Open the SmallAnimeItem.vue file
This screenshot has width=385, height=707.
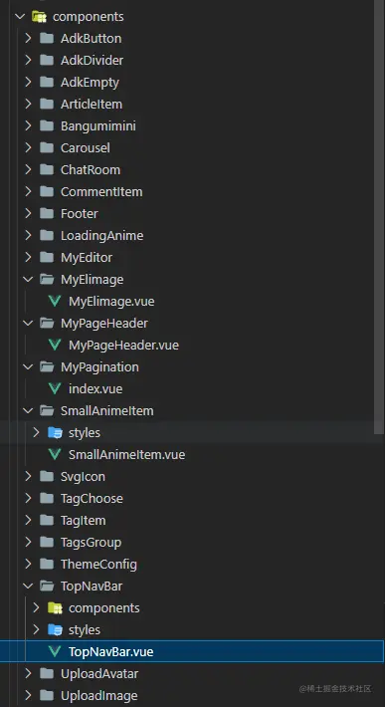point(126,455)
